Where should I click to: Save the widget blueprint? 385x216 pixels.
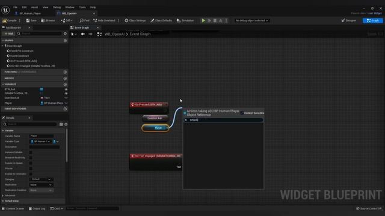[31, 20]
